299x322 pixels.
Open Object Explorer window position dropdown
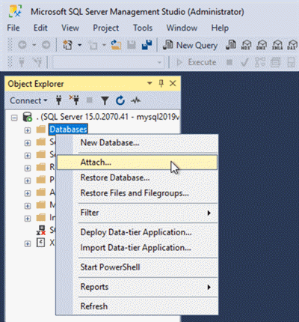pyautogui.click(x=149, y=83)
